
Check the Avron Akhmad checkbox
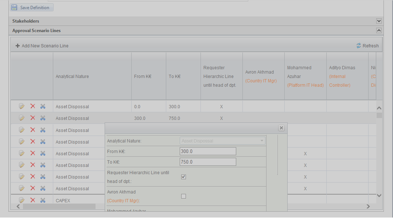click(183, 196)
